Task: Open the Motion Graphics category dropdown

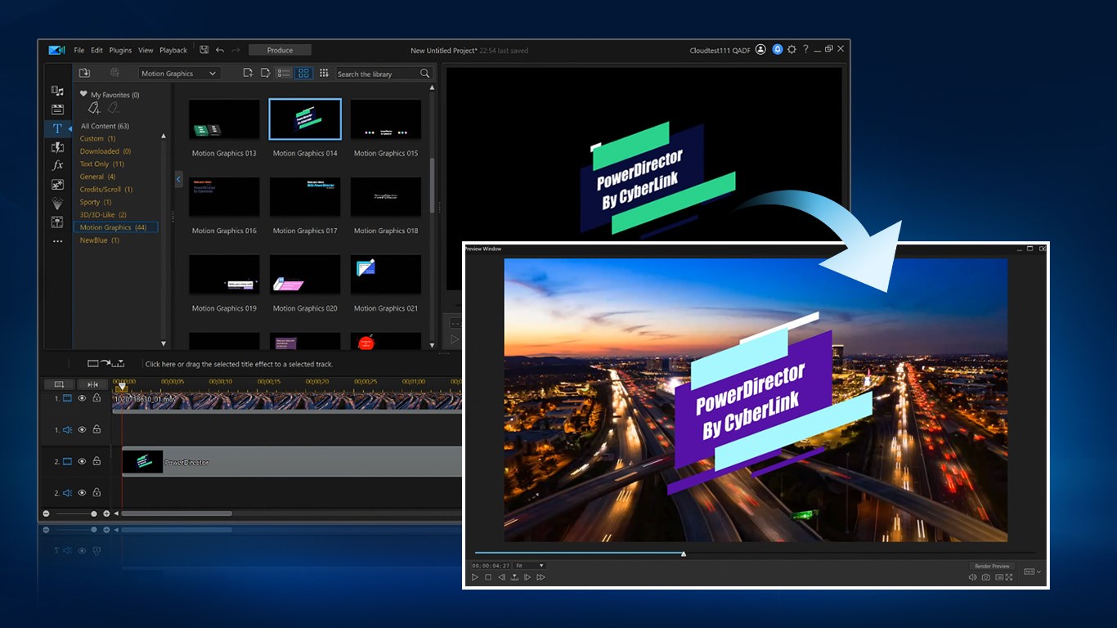Action: (x=179, y=74)
